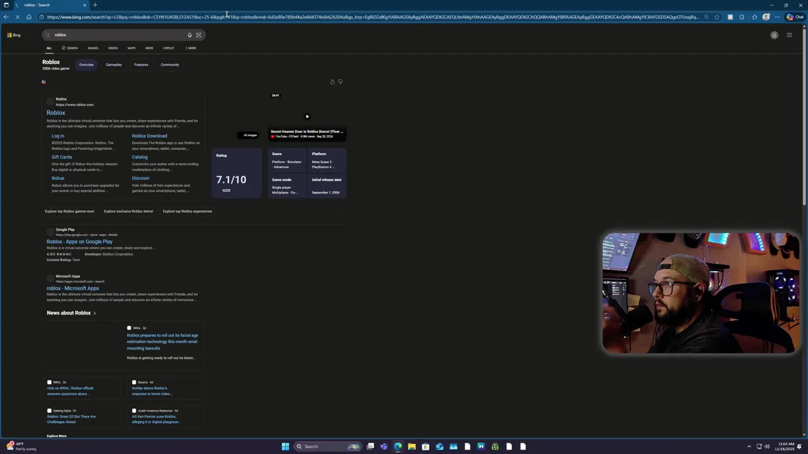Open facial age estimation news article

[162, 342]
